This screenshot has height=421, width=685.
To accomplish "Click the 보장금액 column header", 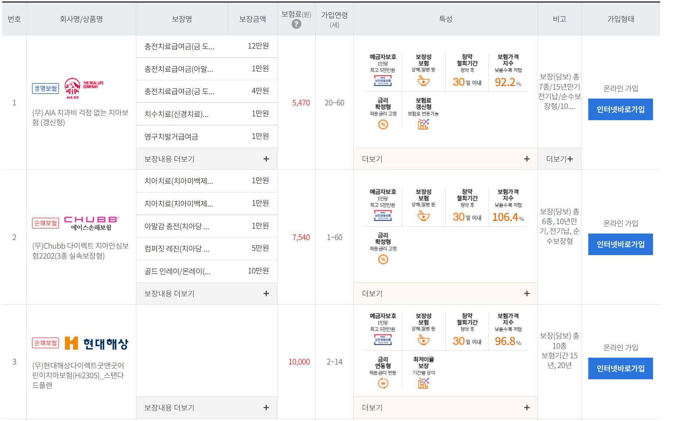I will [253, 19].
